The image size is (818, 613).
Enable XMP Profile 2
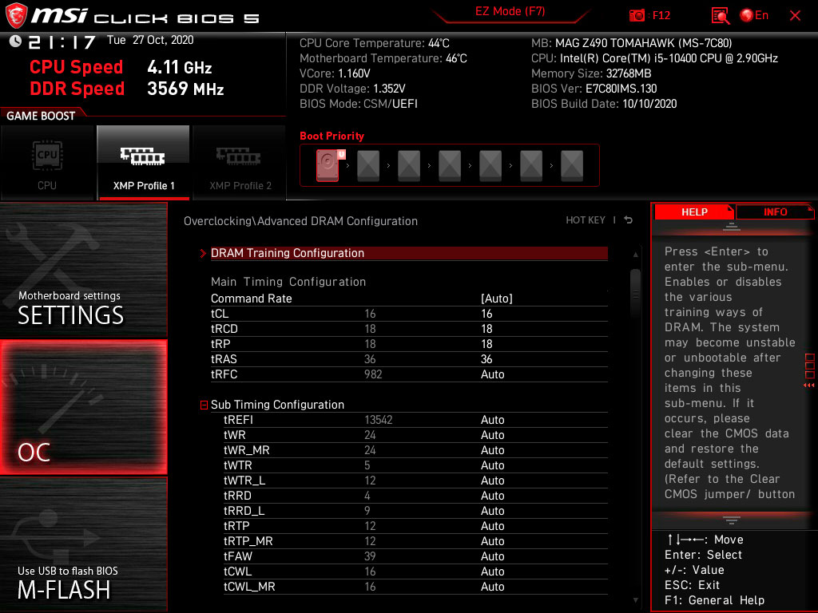pyautogui.click(x=240, y=163)
